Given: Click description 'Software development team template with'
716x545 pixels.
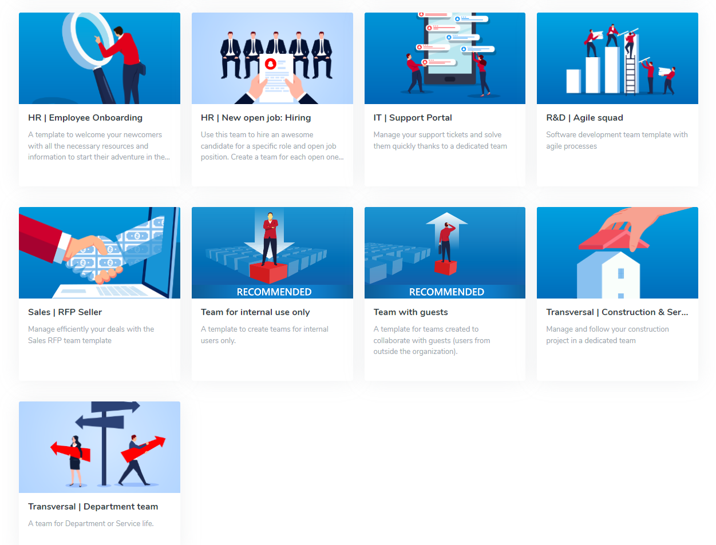Looking at the screenshot, I should point(617,135).
